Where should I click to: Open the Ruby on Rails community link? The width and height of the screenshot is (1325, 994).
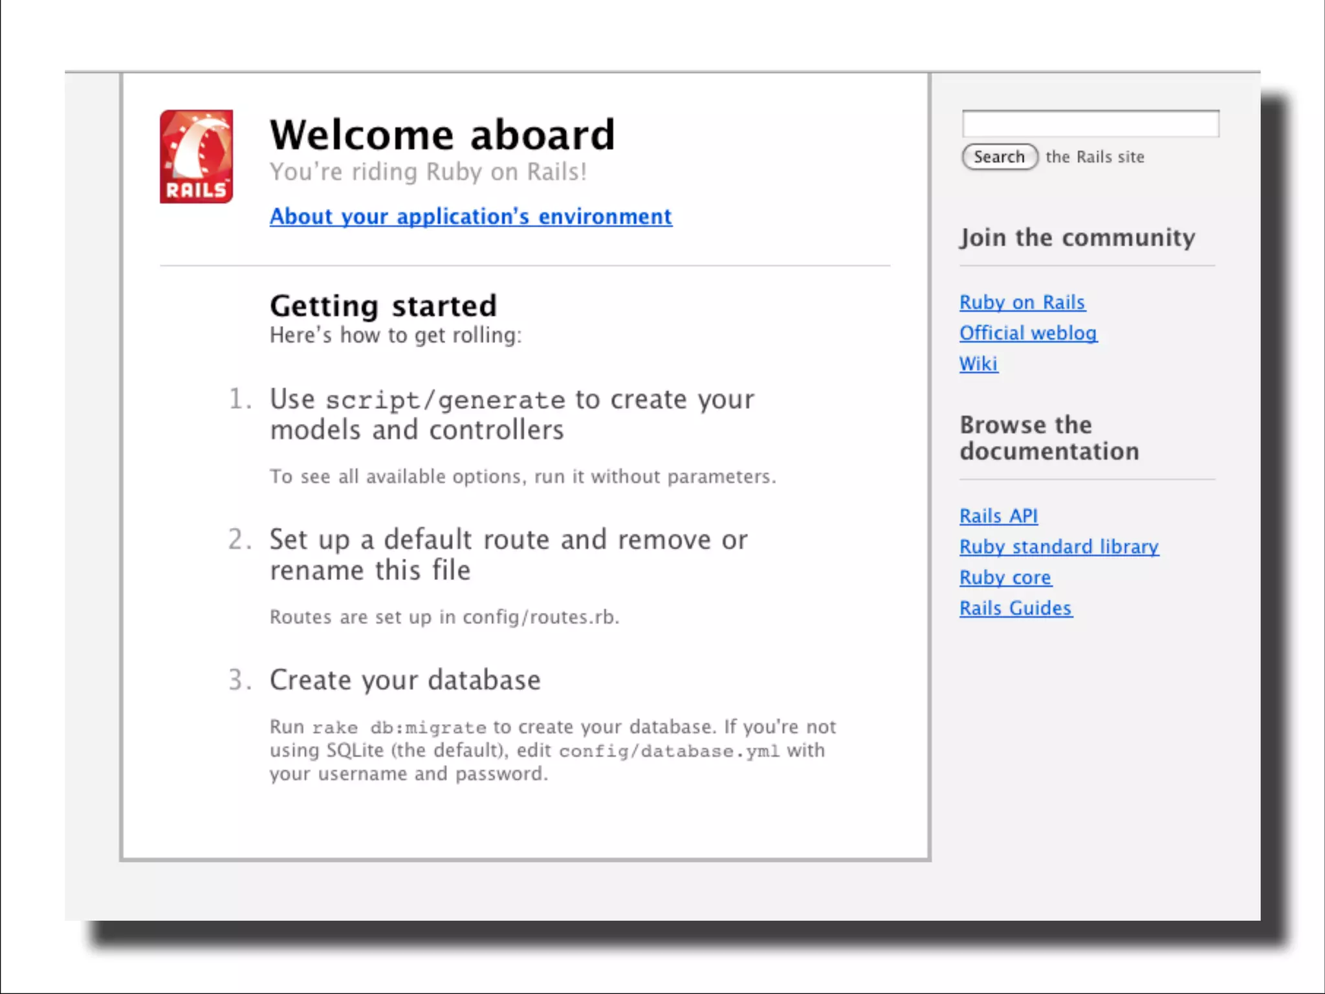(x=1022, y=302)
